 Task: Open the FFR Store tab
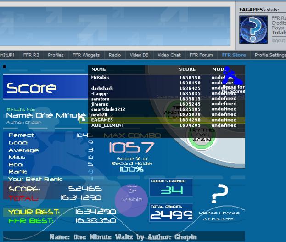(234, 55)
